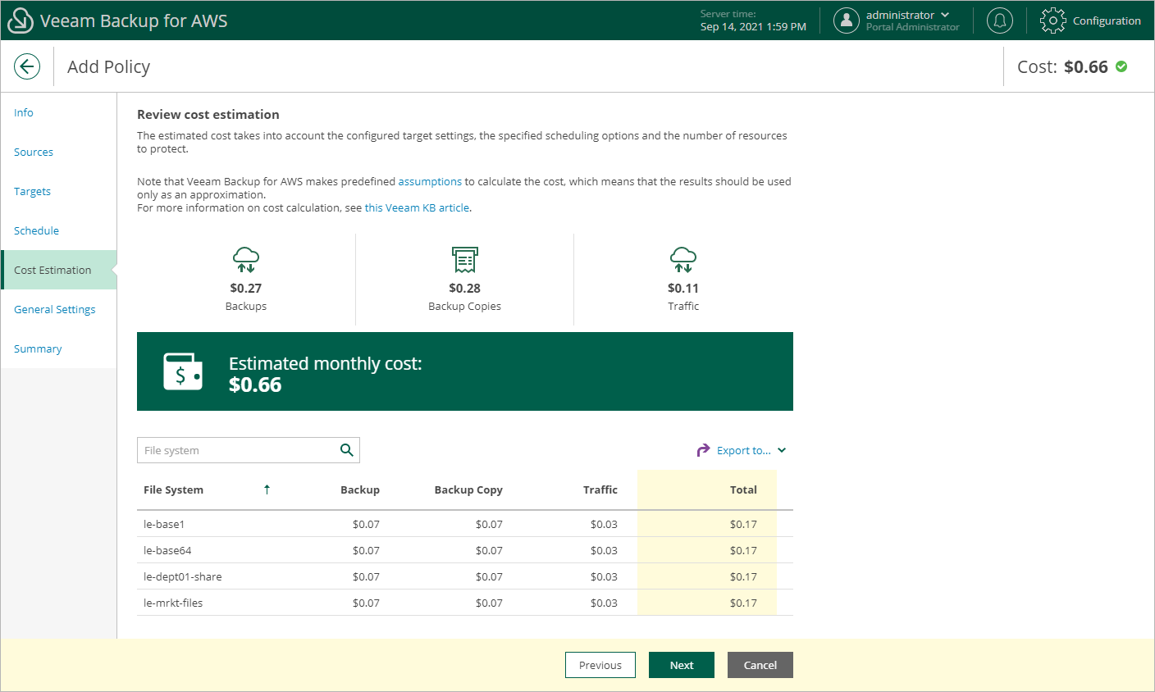This screenshot has width=1155, height=692.
Task: Open the Configuration page
Action: [1107, 20]
